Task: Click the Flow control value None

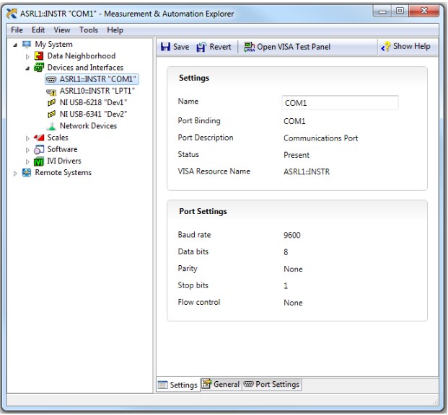Action: [293, 303]
